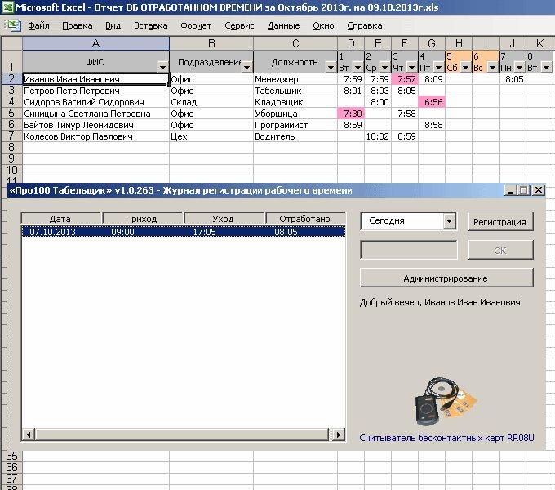
Task: Minimize the Про100 Табельщик window
Action: (510, 190)
